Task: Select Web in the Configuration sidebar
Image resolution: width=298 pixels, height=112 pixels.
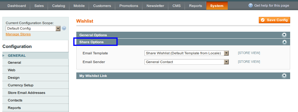Action: pos(36,70)
